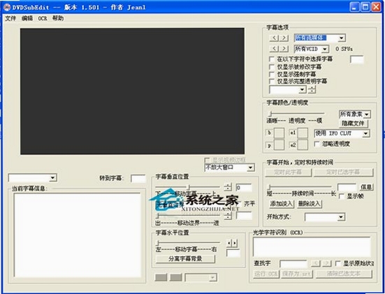The width and height of the screenshot is (385, 294).
Task: Click the next-match arrow beside 查找字
Action: (327, 263)
